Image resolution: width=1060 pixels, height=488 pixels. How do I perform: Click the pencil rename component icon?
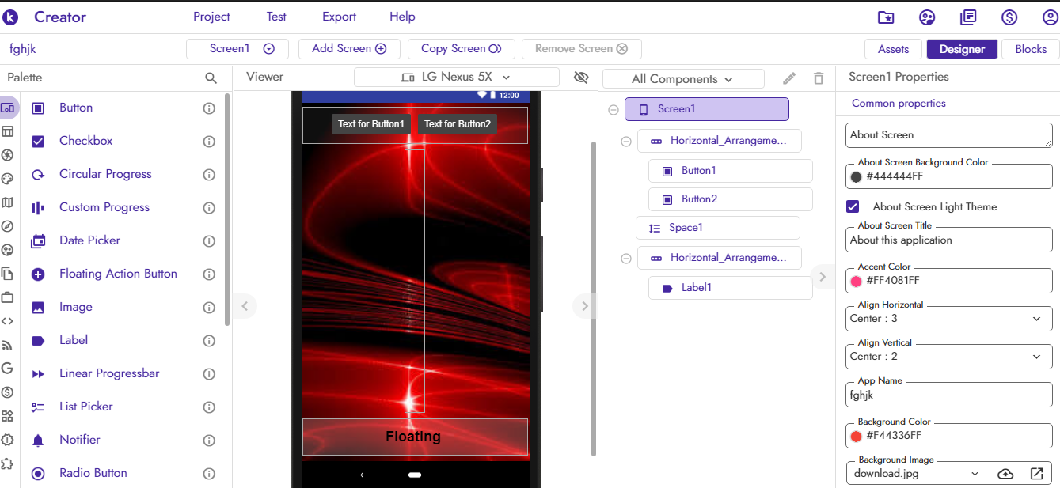coord(789,78)
